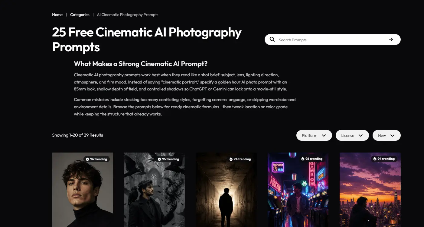This screenshot has width=424, height=227.
Task: Click the chevron arrow in the New sort filter
Action: pos(393,136)
